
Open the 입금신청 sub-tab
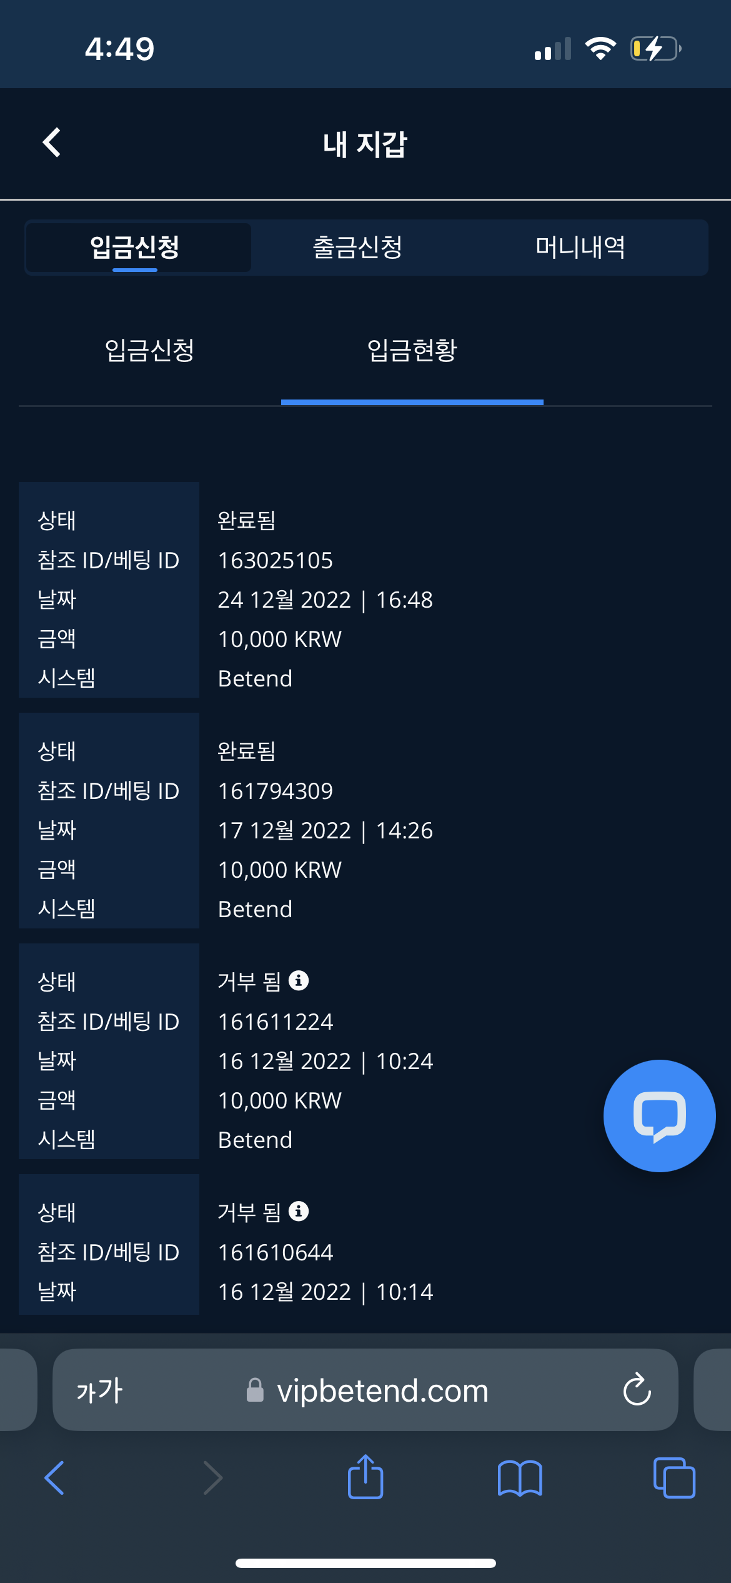[149, 350]
